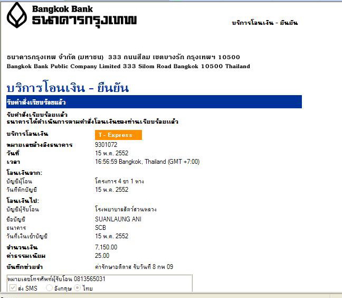Click the ค่าธรรมเนียม label
This screenshot has width=342, height=298.
pyautogui.click(x=26, y=256)
